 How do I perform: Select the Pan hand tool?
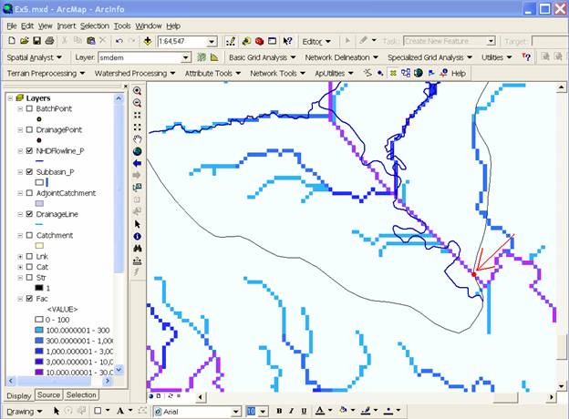tap(138, 139)
